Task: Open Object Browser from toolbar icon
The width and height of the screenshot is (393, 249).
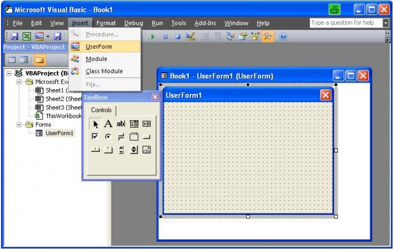Action: 255,37
